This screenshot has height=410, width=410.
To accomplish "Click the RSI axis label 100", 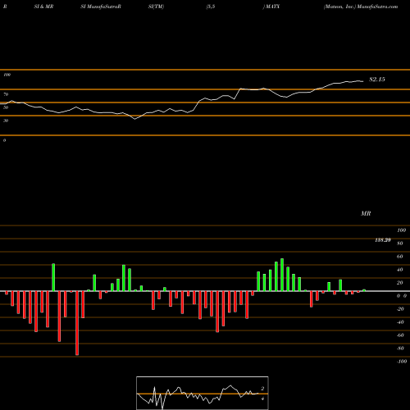I will point(7,75).
